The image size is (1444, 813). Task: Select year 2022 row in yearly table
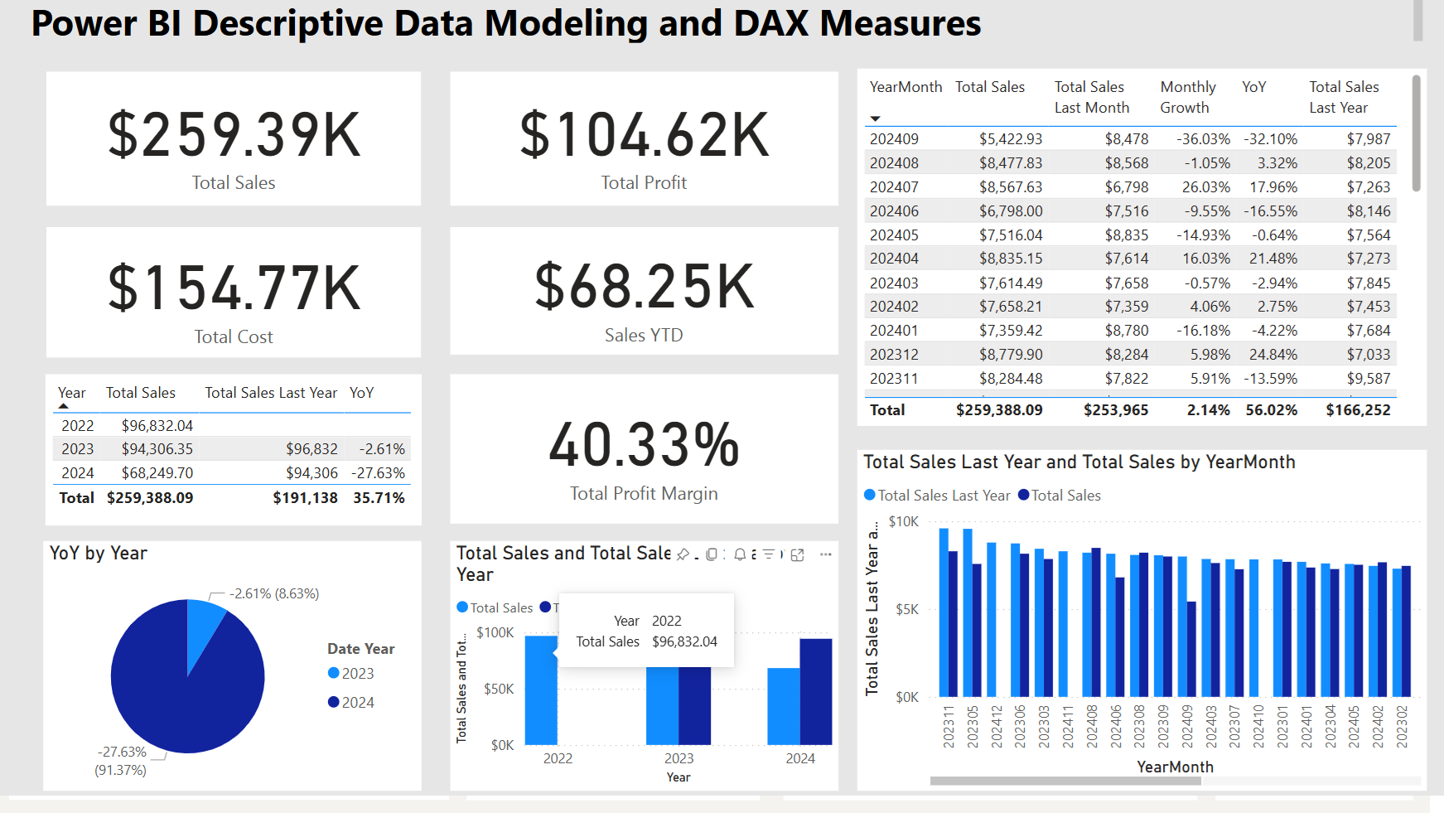(x=233, y=426)
